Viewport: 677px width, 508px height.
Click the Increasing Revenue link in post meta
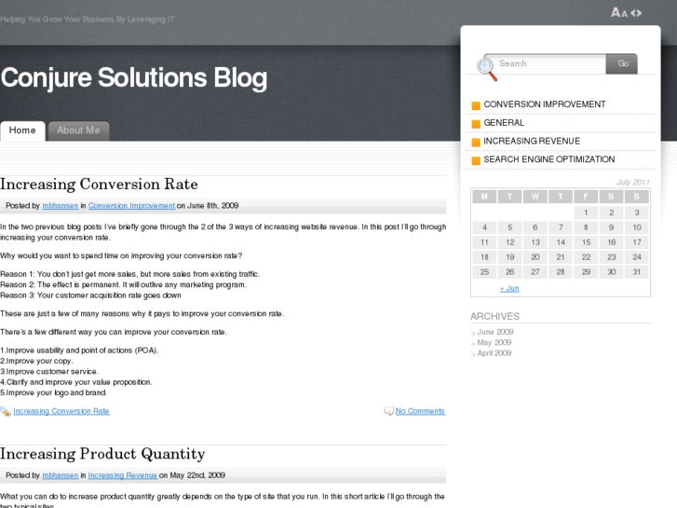pos(123,475)
